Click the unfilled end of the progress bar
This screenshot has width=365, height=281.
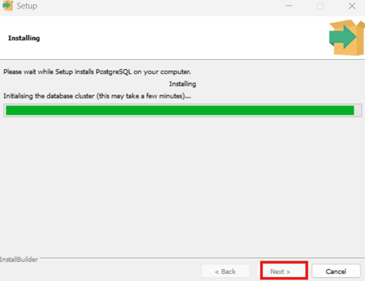point(358,110)
